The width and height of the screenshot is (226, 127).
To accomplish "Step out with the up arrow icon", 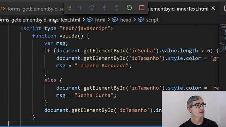I will [x=117, y=8].
